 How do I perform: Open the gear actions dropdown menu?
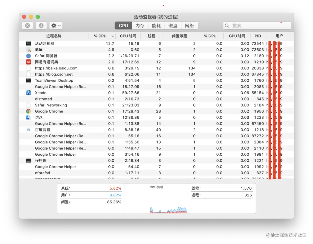point(56,25)
